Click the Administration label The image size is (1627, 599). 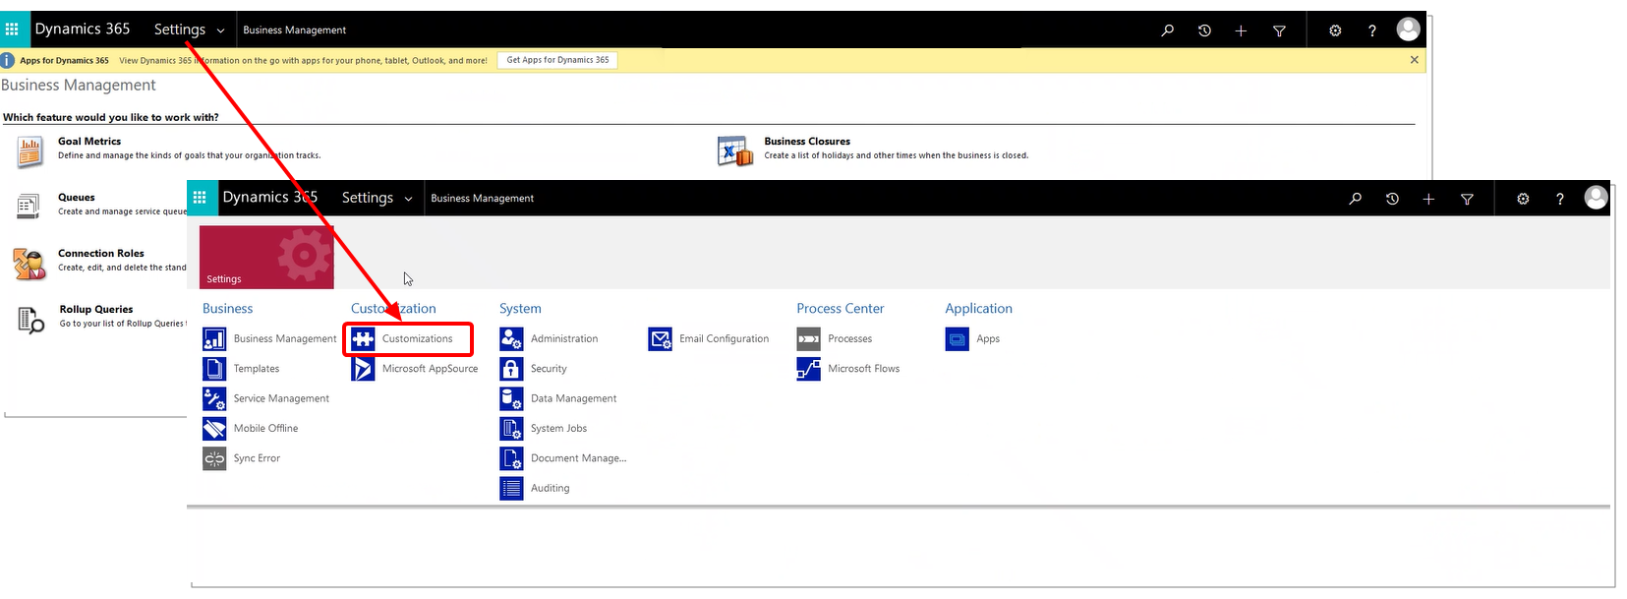564,339
